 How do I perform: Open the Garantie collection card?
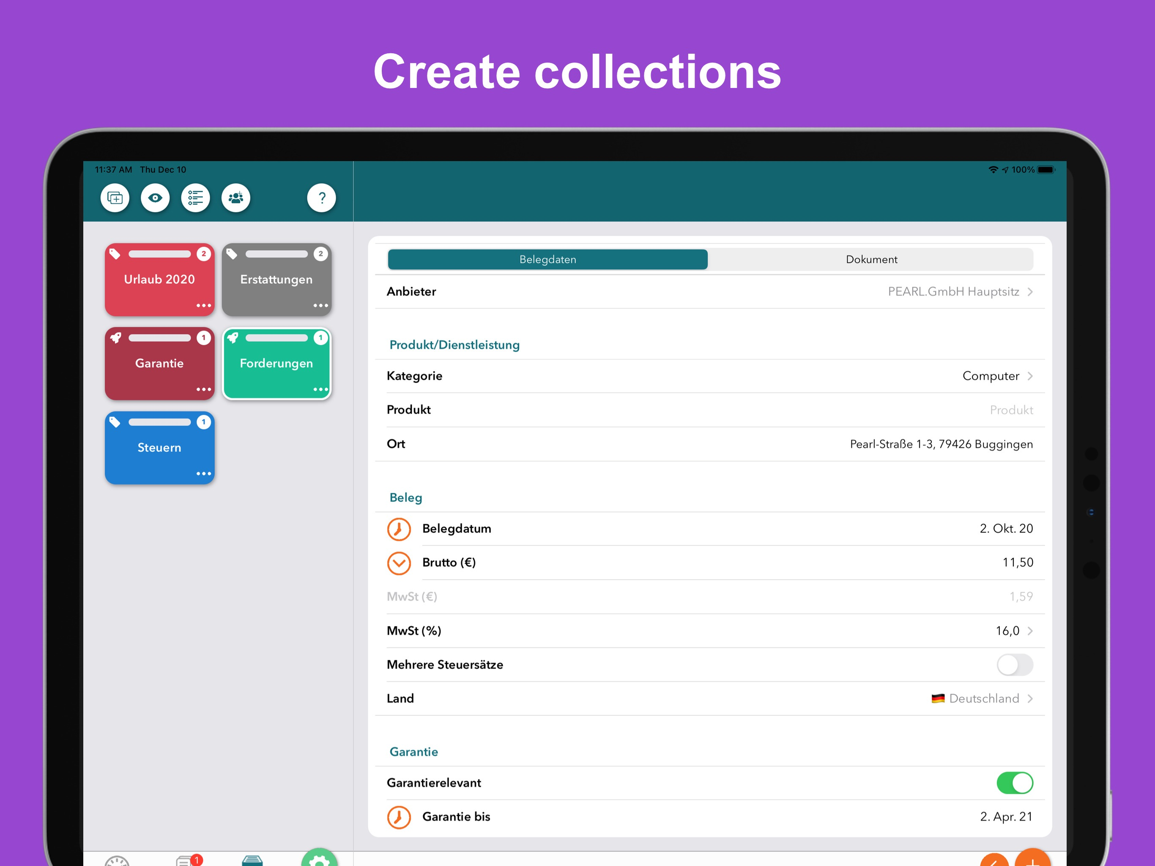pyautogui.click(x=159, y=364)
